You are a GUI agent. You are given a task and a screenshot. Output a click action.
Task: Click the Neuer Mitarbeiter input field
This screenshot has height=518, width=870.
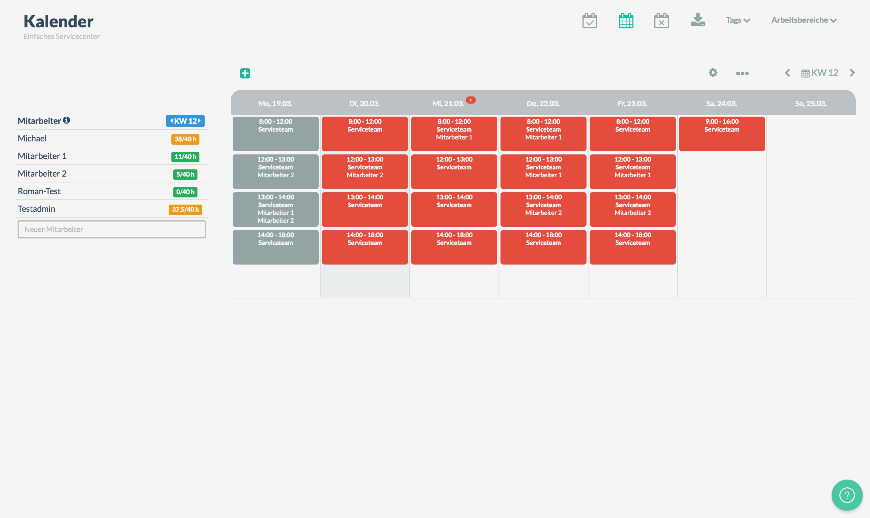(x=112, y=229)
